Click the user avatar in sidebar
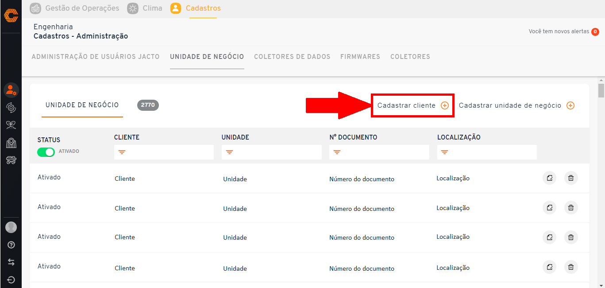The width and height of the screenshot is (605, 288). pyautogui.click(x=11, y=227)
